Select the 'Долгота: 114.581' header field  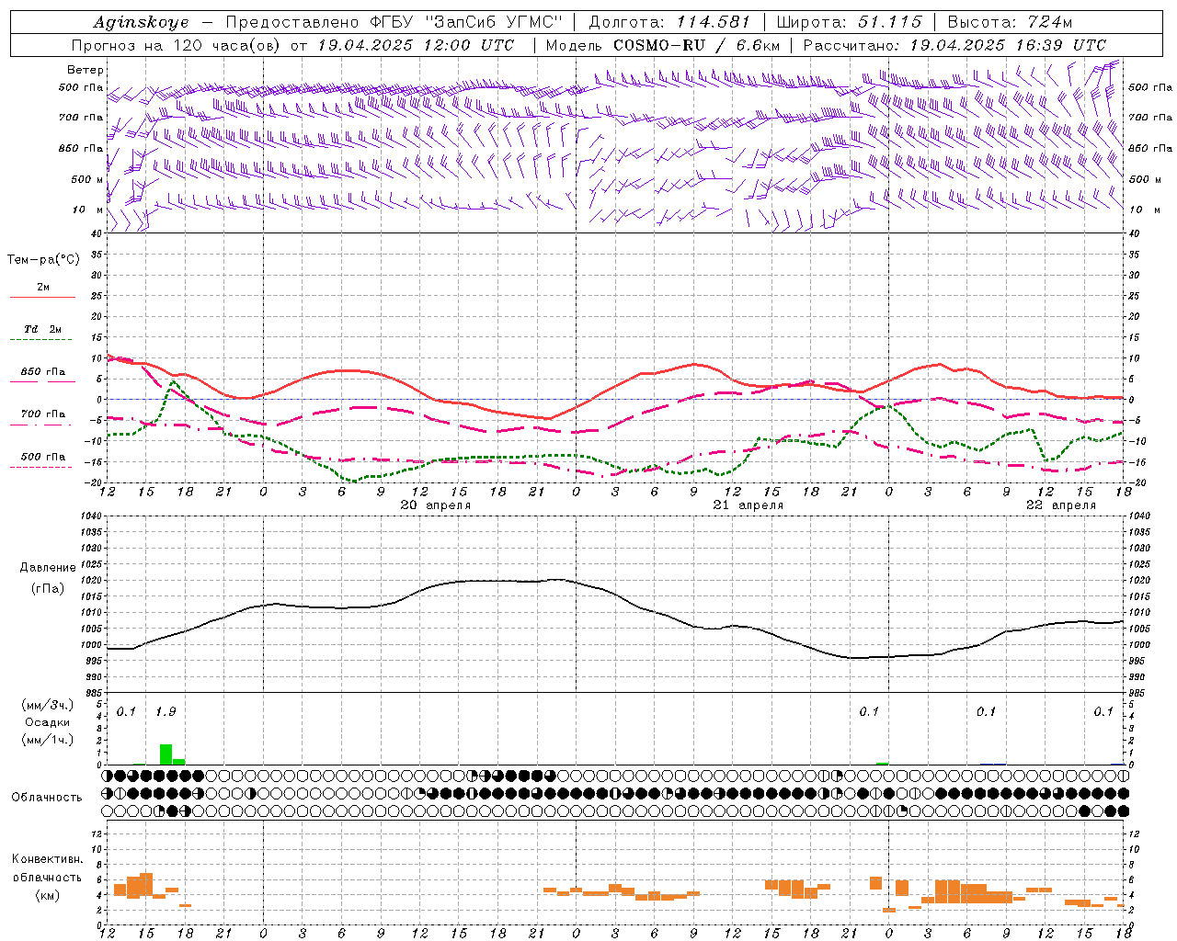point(668,22)
